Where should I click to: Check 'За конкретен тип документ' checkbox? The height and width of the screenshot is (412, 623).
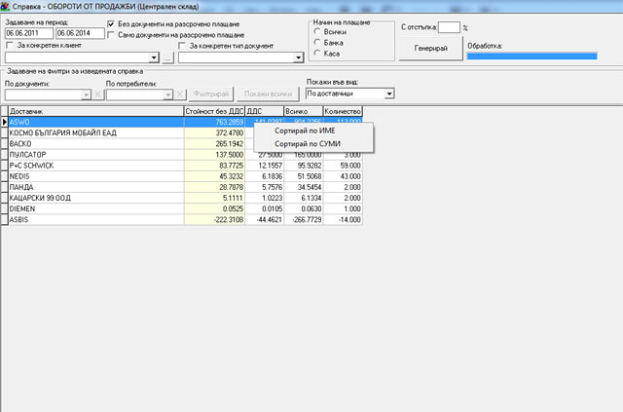point(182,46)
